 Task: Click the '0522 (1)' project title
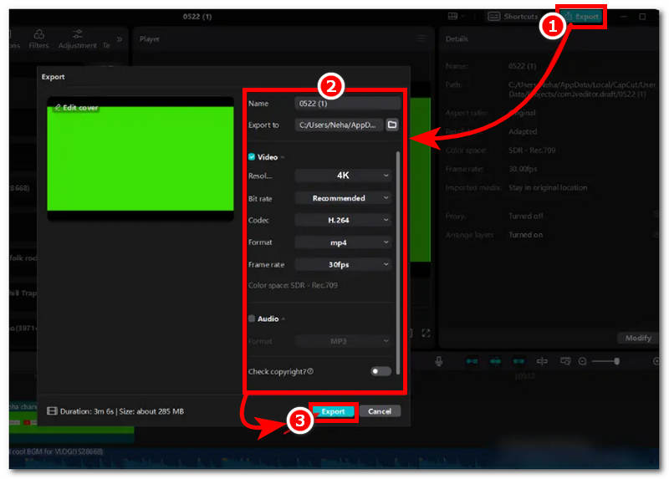197,17
